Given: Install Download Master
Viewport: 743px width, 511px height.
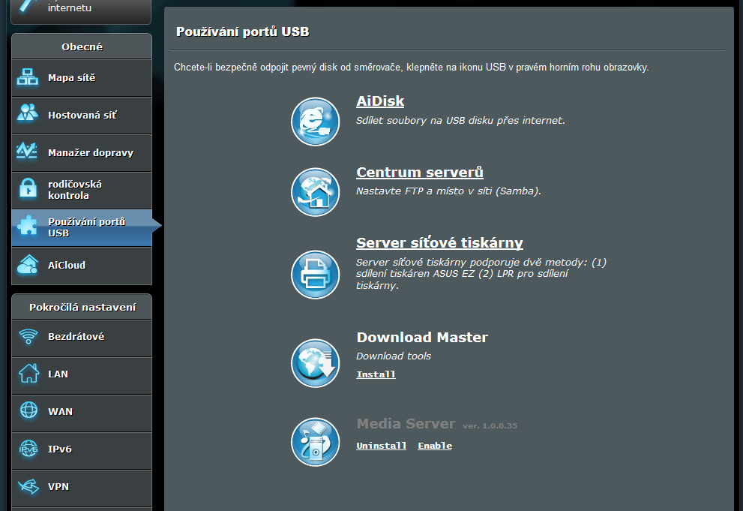Looking at the screenshot, I should coord(376,374).
